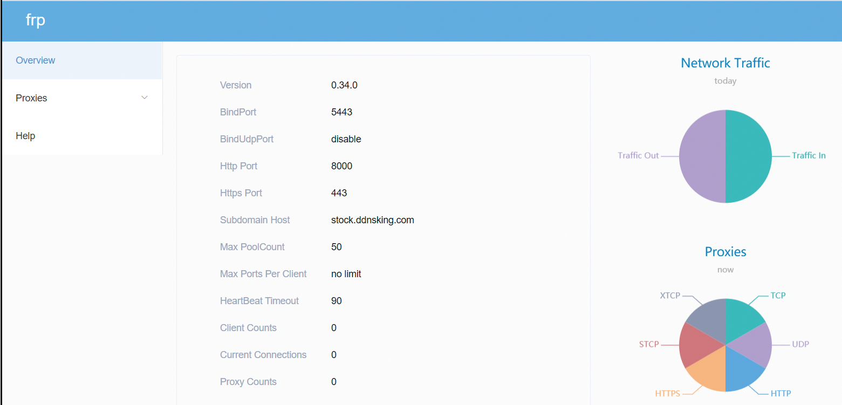Click the BindUdpPort label
Image resolution: width=842 pixels, height=405 pixels.
(247, 139)
